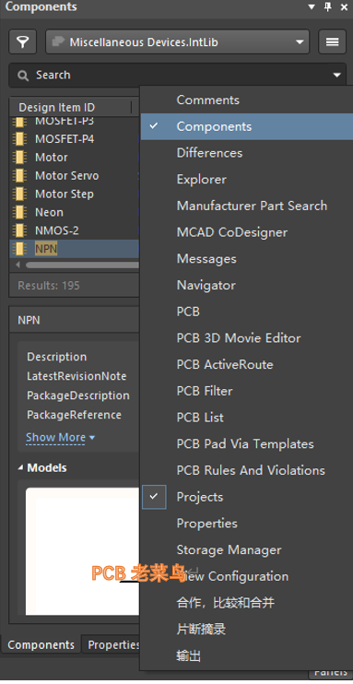Expand the Search field dropdown arrow
This screenshot has width=353, height=684.
coord(336,75)
